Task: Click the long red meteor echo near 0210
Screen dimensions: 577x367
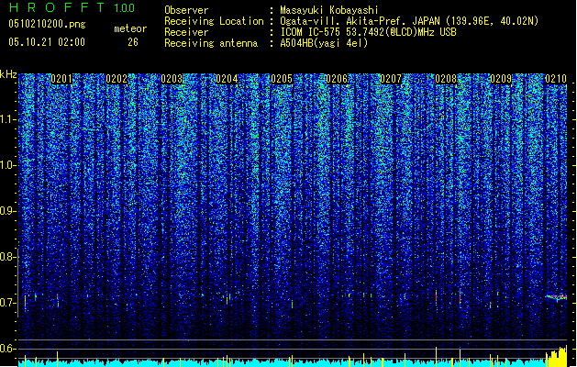Action: click(556, 296)
